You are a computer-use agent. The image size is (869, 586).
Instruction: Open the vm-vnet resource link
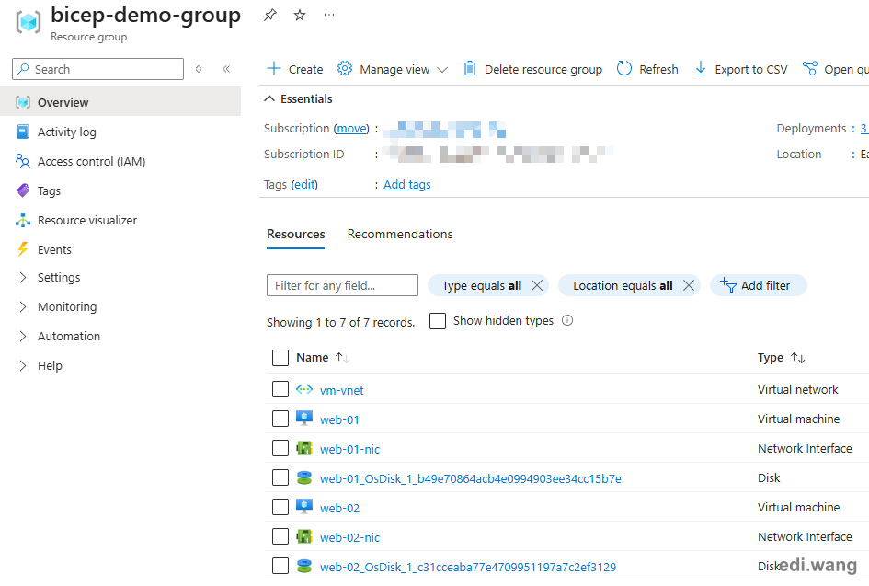click(x=341, y=390)
